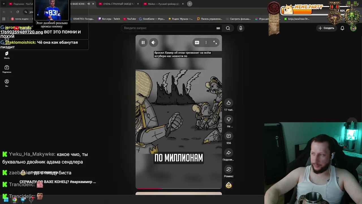The image size is (362, 204).
Task: Open Telegram from the taskbar
Action: click(23, 199)
